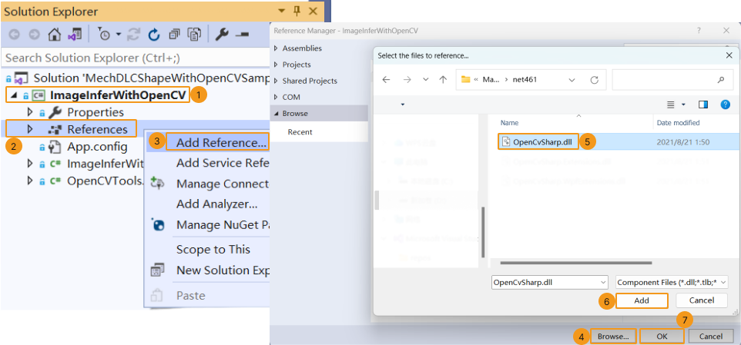Image resolution: width=741 pixels, height=345 pixels.
Task: Open file dialog help icon
Action: 724,104
